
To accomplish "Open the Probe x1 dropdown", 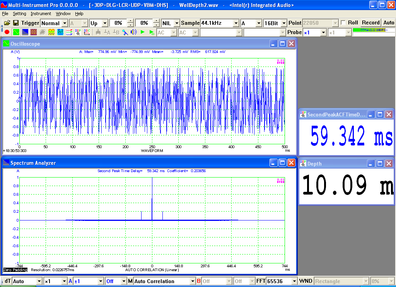I will (324, 32).
